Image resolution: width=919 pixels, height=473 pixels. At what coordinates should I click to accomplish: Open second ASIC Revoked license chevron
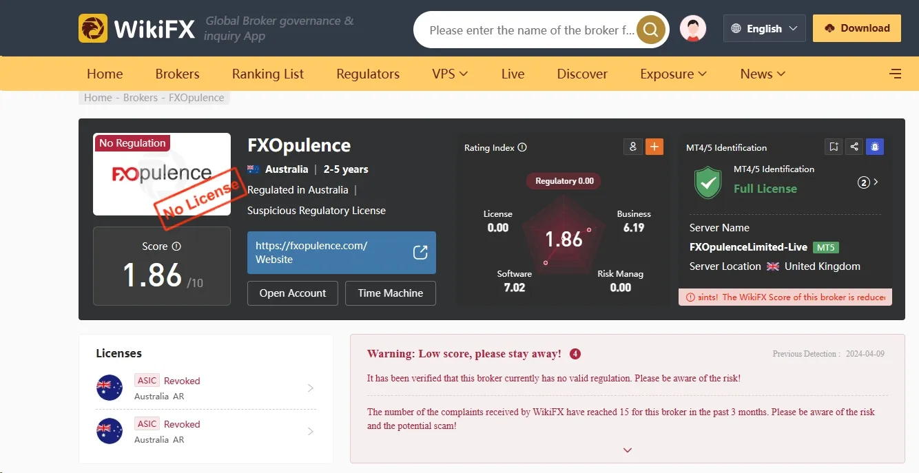(310, 432)
